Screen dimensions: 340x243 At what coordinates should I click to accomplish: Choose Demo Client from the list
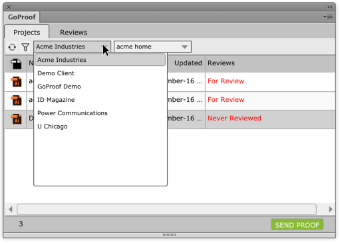pyautogui.click(x=100, y=73)
